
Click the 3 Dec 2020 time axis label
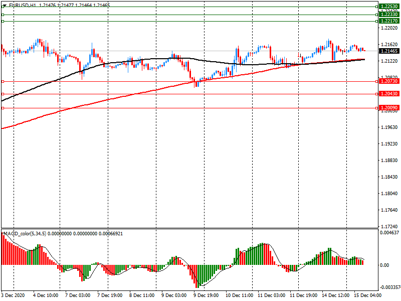coord(14,295)
